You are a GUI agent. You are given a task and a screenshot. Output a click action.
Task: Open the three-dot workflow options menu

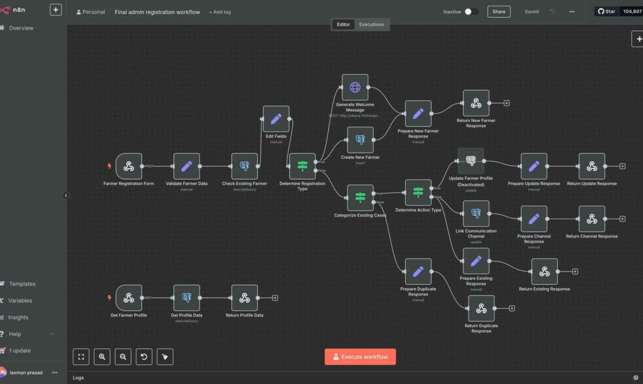pos(571,12)
